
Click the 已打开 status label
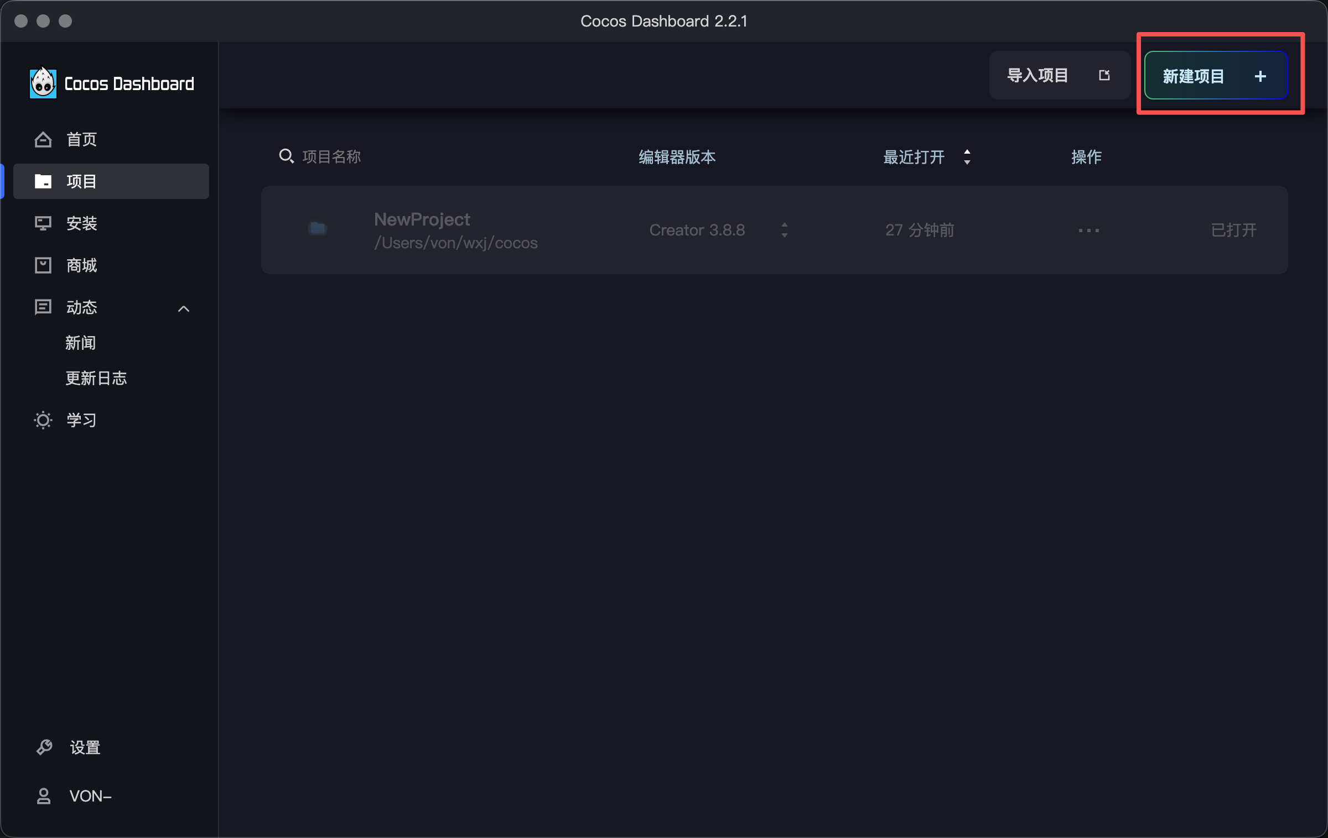[1234, 230]
